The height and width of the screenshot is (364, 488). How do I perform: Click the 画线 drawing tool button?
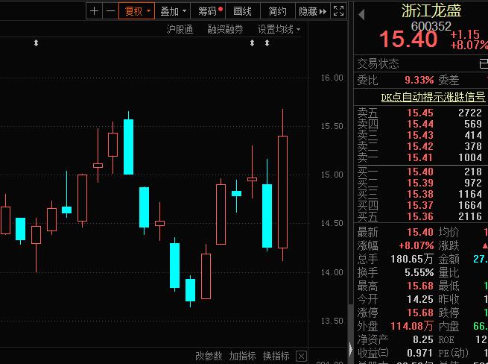(242, 11)
